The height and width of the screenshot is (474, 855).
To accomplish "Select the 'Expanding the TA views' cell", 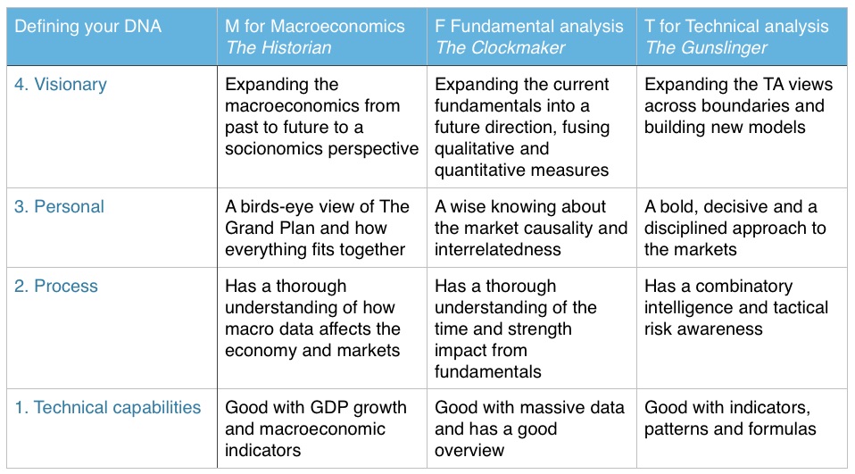I will coord(742,127).
